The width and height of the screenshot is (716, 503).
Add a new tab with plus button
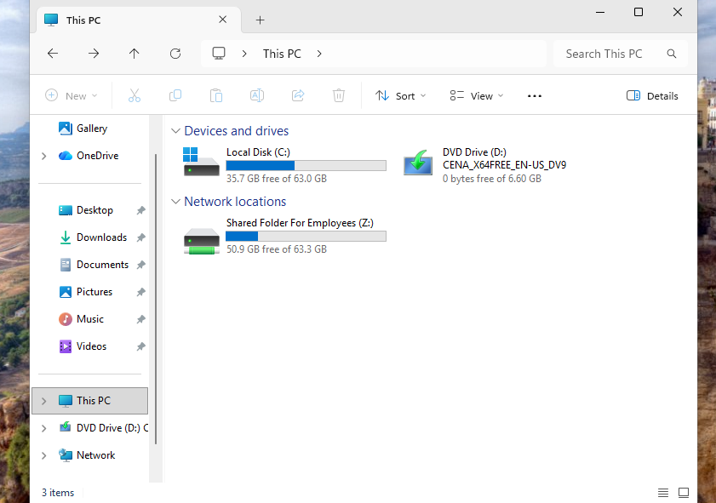tap(261, 20)
